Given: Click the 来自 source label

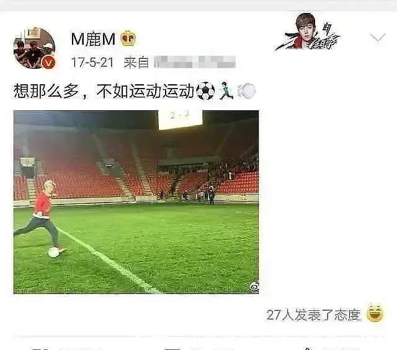Looking at the screenshot, I should pos(136,62).
